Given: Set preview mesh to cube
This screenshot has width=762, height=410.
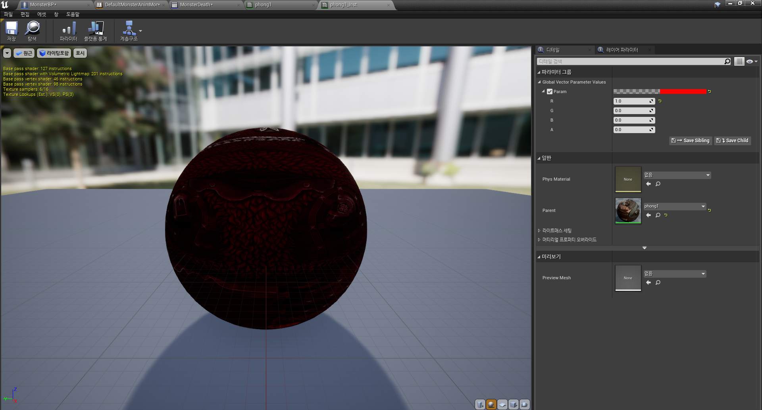Looking at the screenshot, I should click(x=514, y=404).
